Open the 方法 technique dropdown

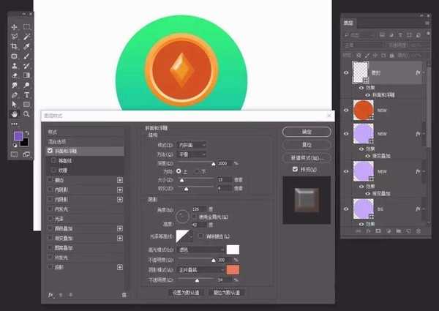tap(193, 154)
